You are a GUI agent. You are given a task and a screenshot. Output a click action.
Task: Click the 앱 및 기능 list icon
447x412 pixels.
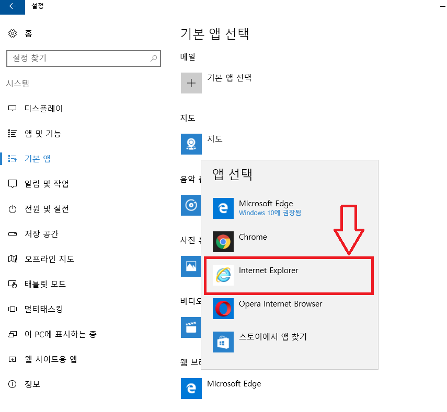point(12,134)
